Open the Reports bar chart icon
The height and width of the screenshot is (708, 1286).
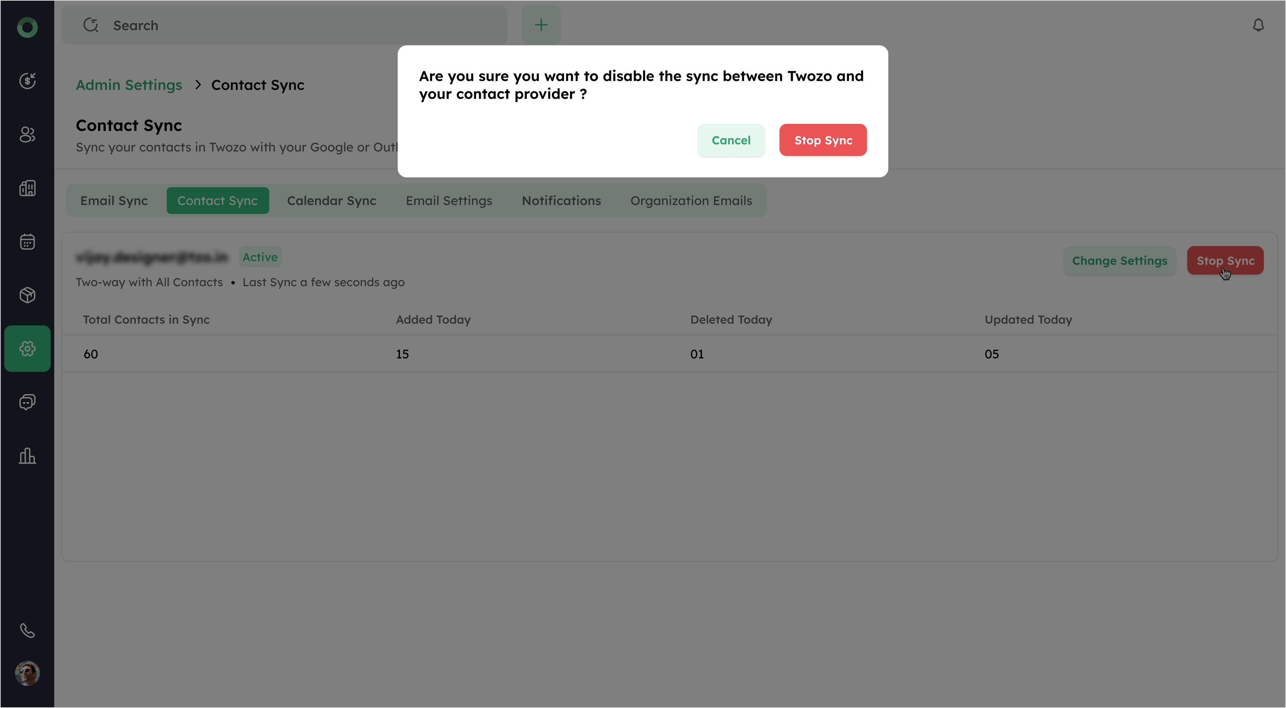tap(27, 456)
